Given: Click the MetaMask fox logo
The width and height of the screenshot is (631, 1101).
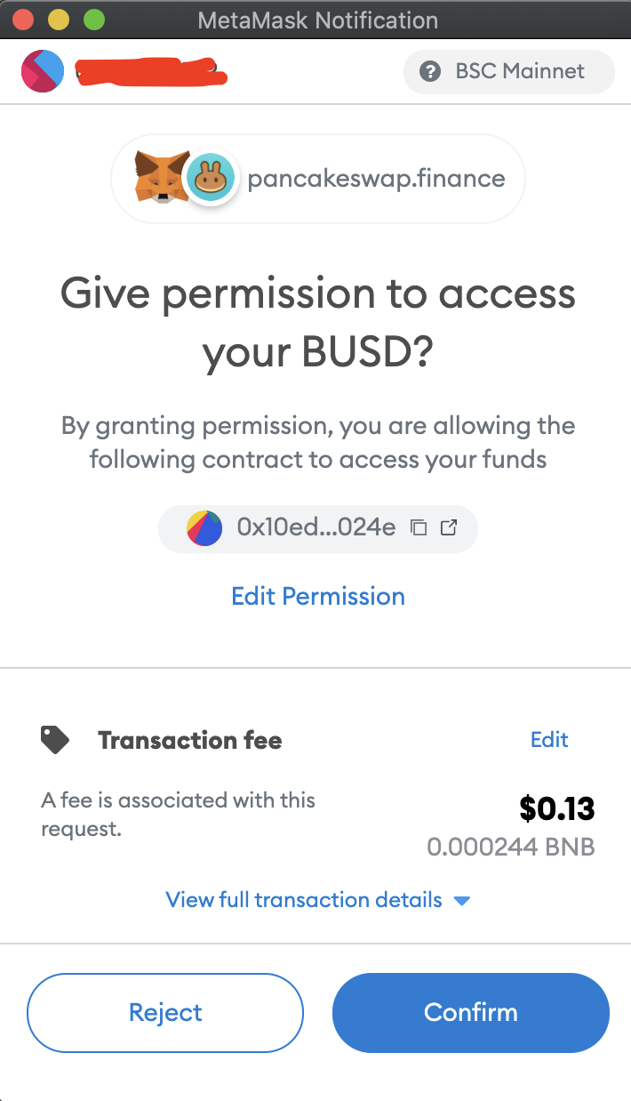Looking at the screenshot, I should point(161,175).
